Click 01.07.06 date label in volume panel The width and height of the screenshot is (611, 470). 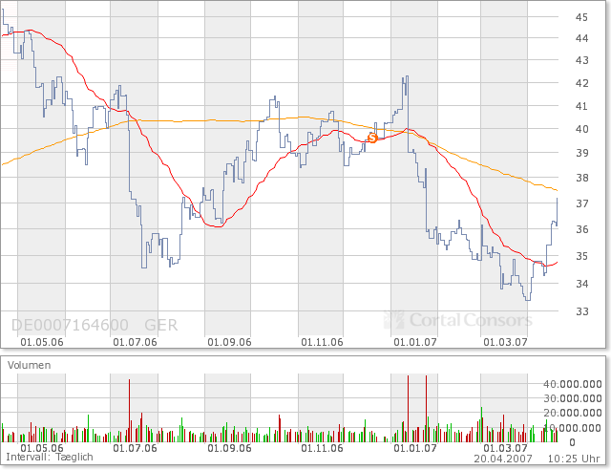pos(135,447)
